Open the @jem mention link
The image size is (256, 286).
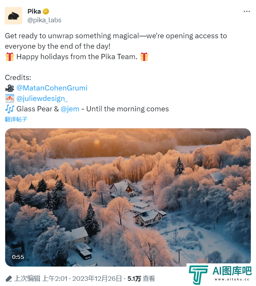coord(70,109)
